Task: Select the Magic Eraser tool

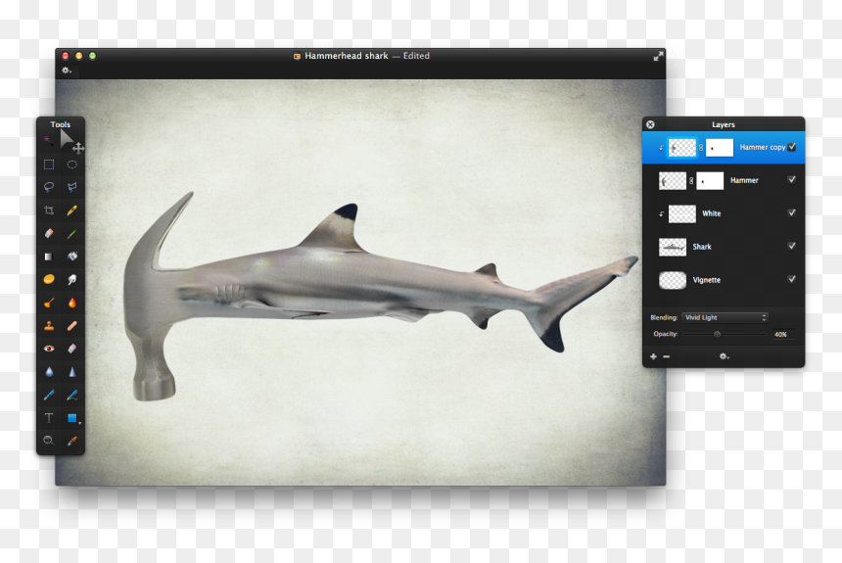Action: click(x=71, y=349)
